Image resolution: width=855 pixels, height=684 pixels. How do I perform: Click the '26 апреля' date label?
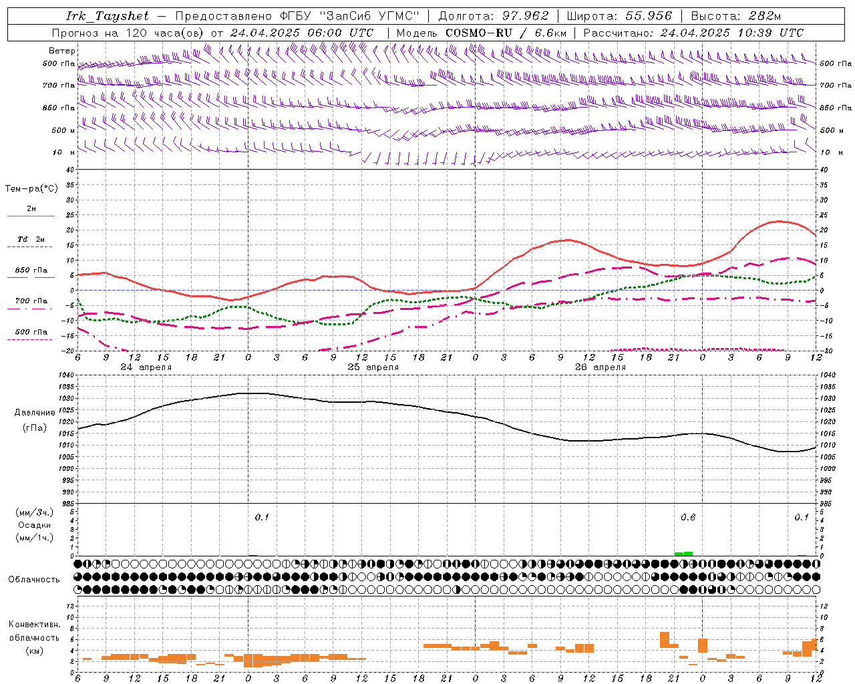[x=601, y=367]
